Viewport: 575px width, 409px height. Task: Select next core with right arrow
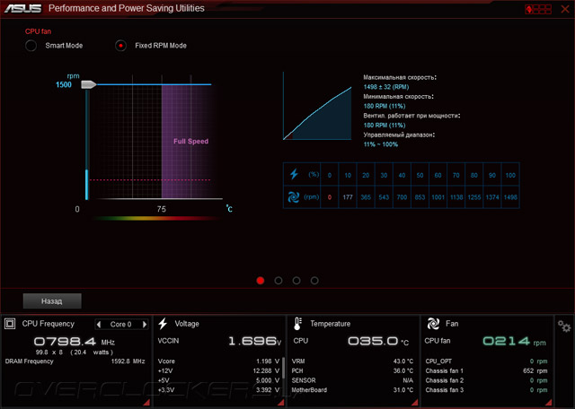point(145,325)
